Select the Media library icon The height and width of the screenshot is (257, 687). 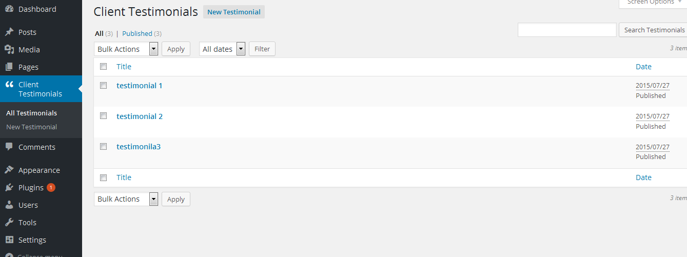pyautogui.click(x=9, y=50)
